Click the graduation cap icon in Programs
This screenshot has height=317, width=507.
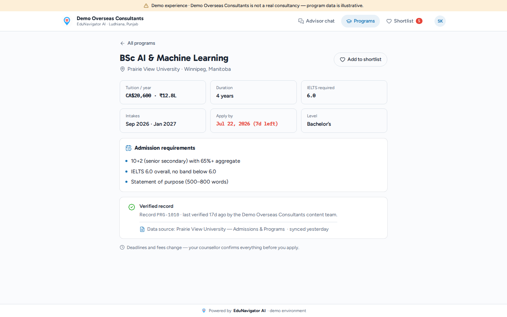[x=349, y=21]
